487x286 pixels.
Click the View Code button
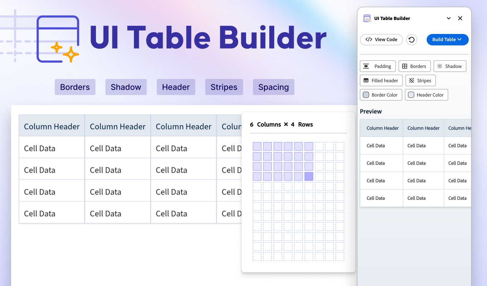coord(381,39)
